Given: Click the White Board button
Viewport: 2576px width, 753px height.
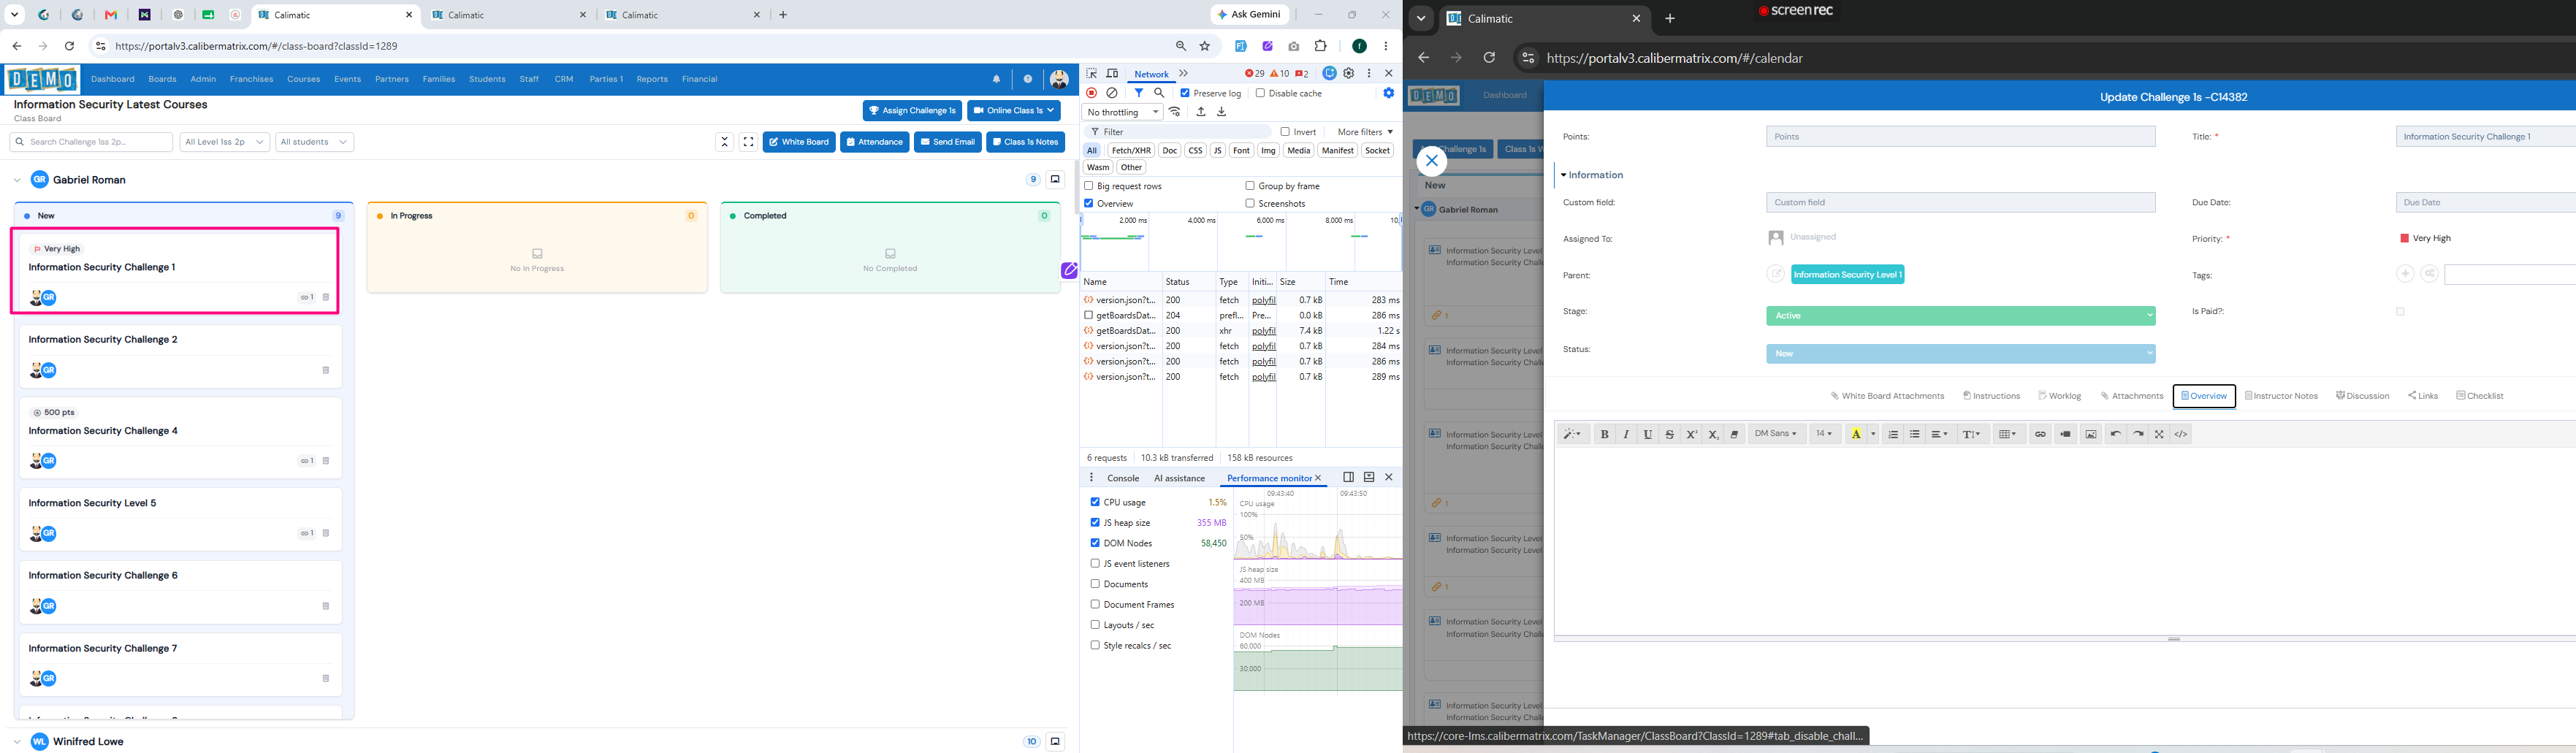Looking at the screenshot, I should tap(799, 142).
